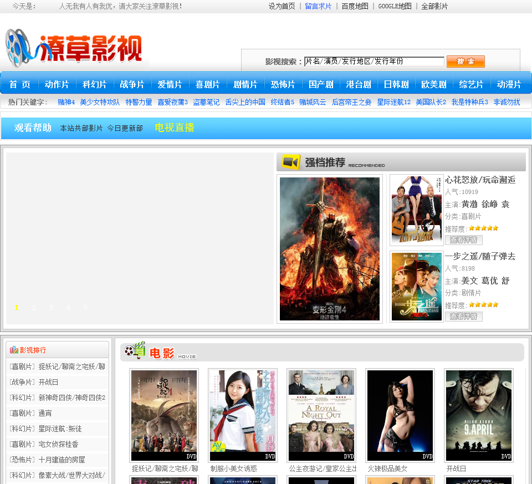Viewport: 532px width, 484px height.
Task: Open the 观看帮助 link
Action: coord(33,128)
